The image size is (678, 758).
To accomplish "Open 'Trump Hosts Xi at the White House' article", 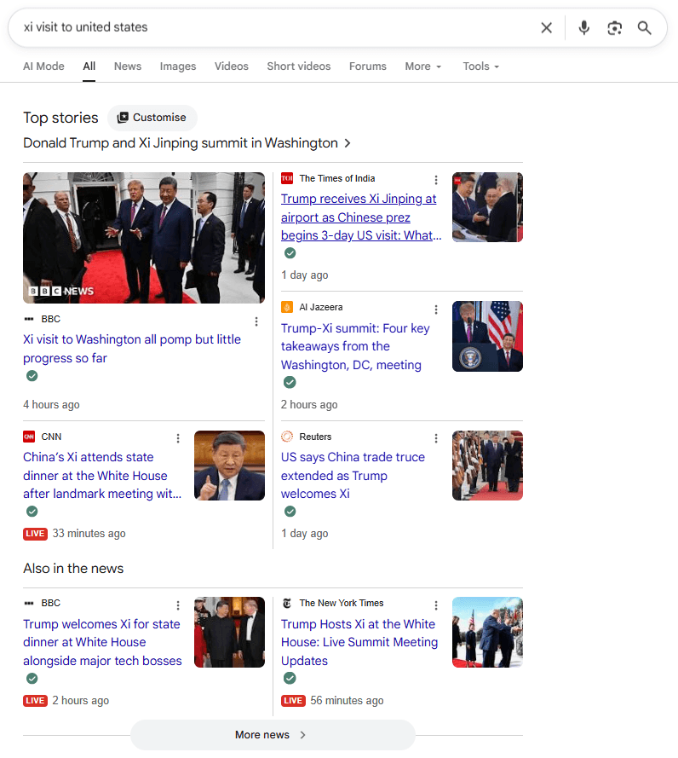I will tap(359, 642).
